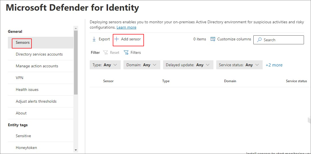Expand the Service status: Any filter
Viewport: 311px width, 154px height.
[x=239, y=65]
